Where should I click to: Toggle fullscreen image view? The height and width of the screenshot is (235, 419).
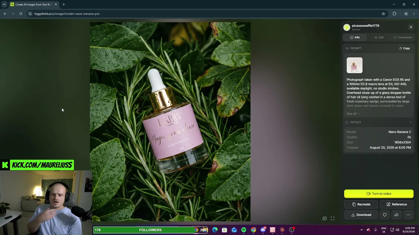click(x=333, y=219)
